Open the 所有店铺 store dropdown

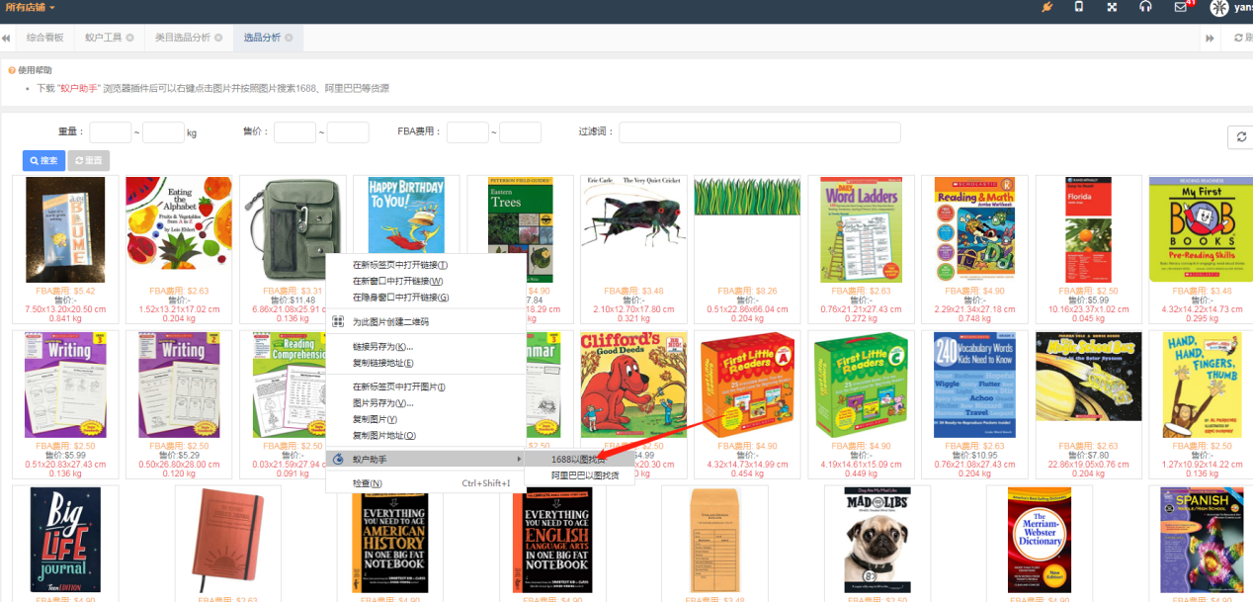[x=30, y=8]
